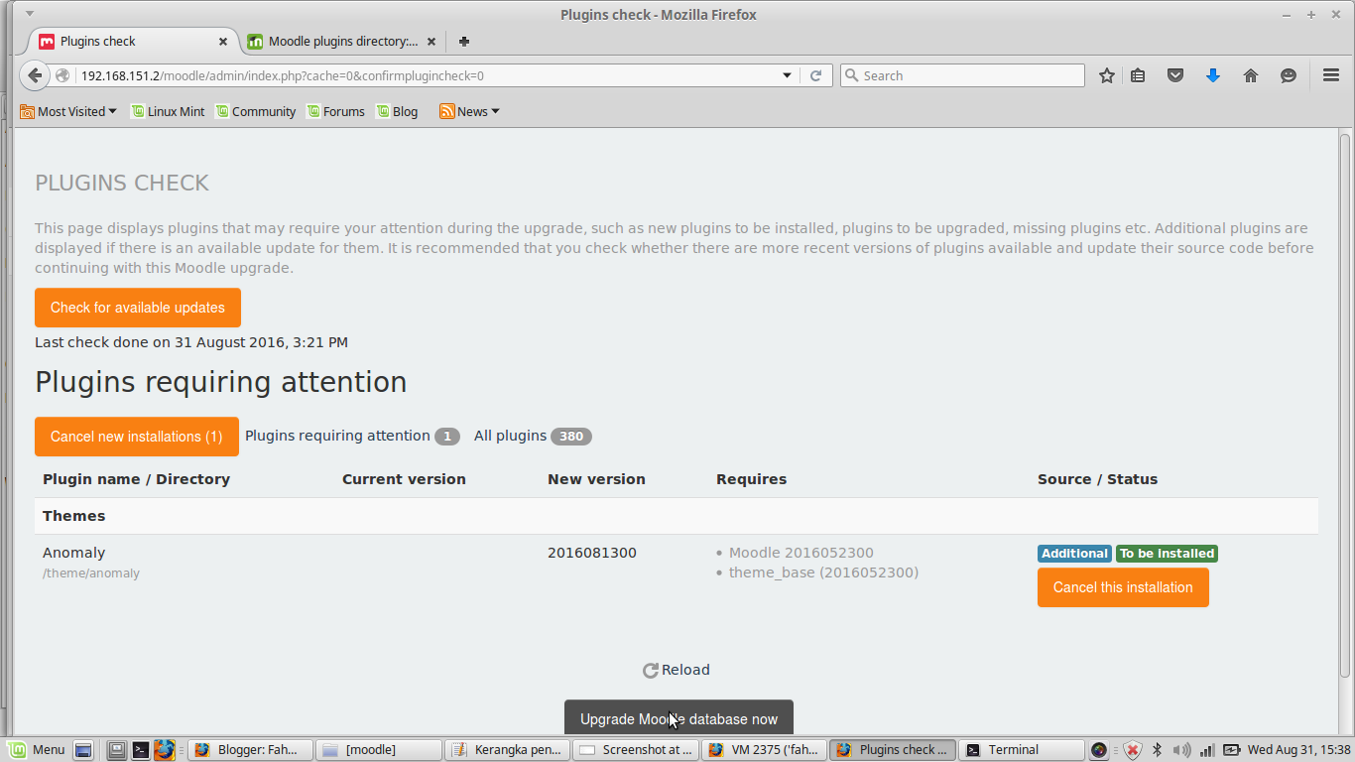
Task: Close the Moodle plugins directory tab
Action: 431,42
